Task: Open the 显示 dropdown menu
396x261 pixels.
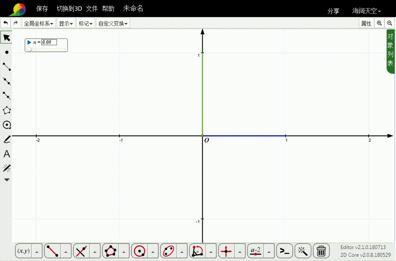Action: (66, 23)
